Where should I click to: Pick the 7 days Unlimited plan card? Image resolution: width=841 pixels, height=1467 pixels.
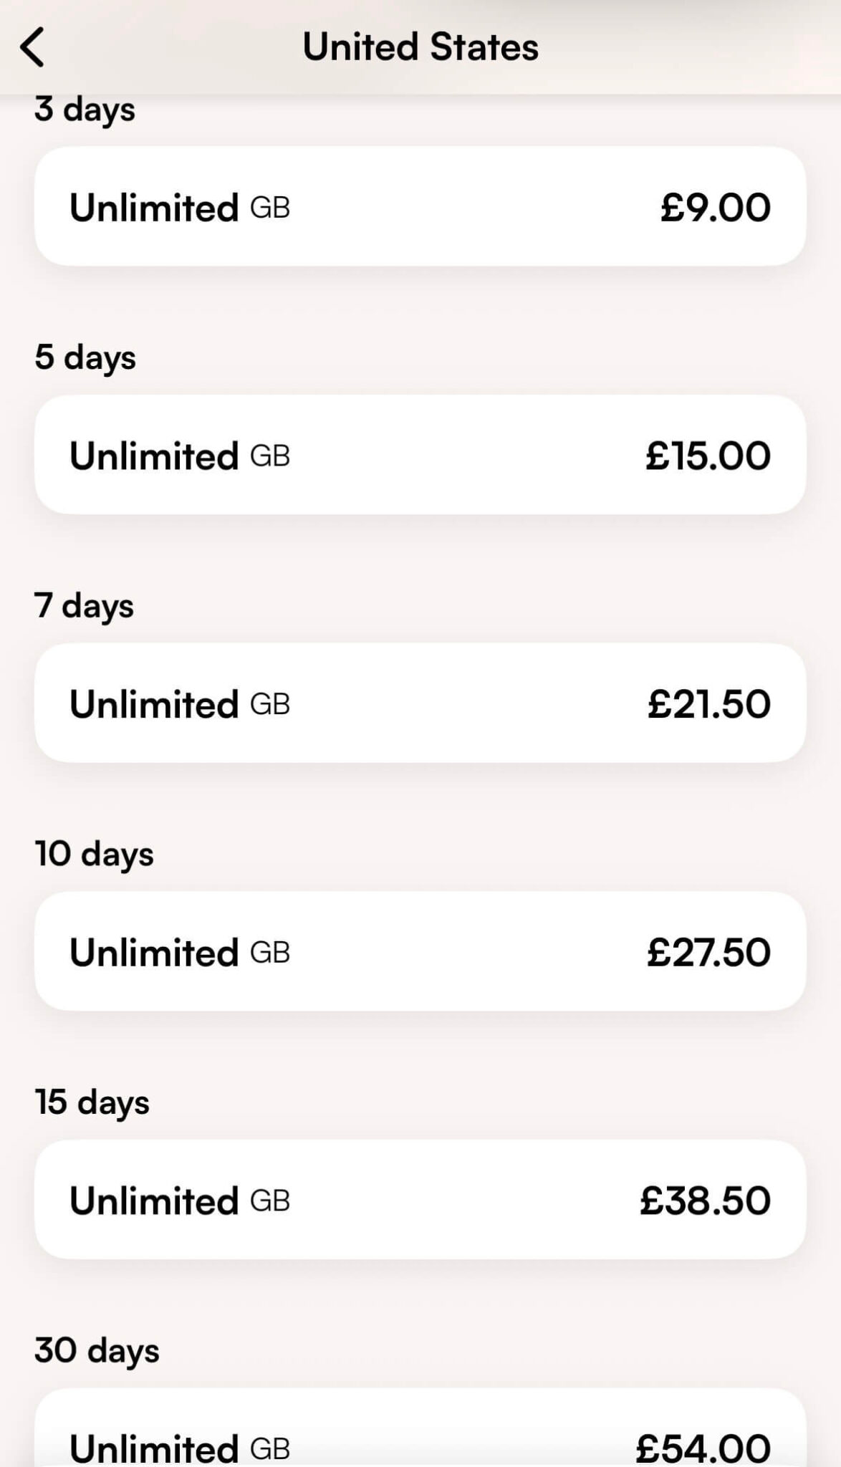tap(420, 703)
